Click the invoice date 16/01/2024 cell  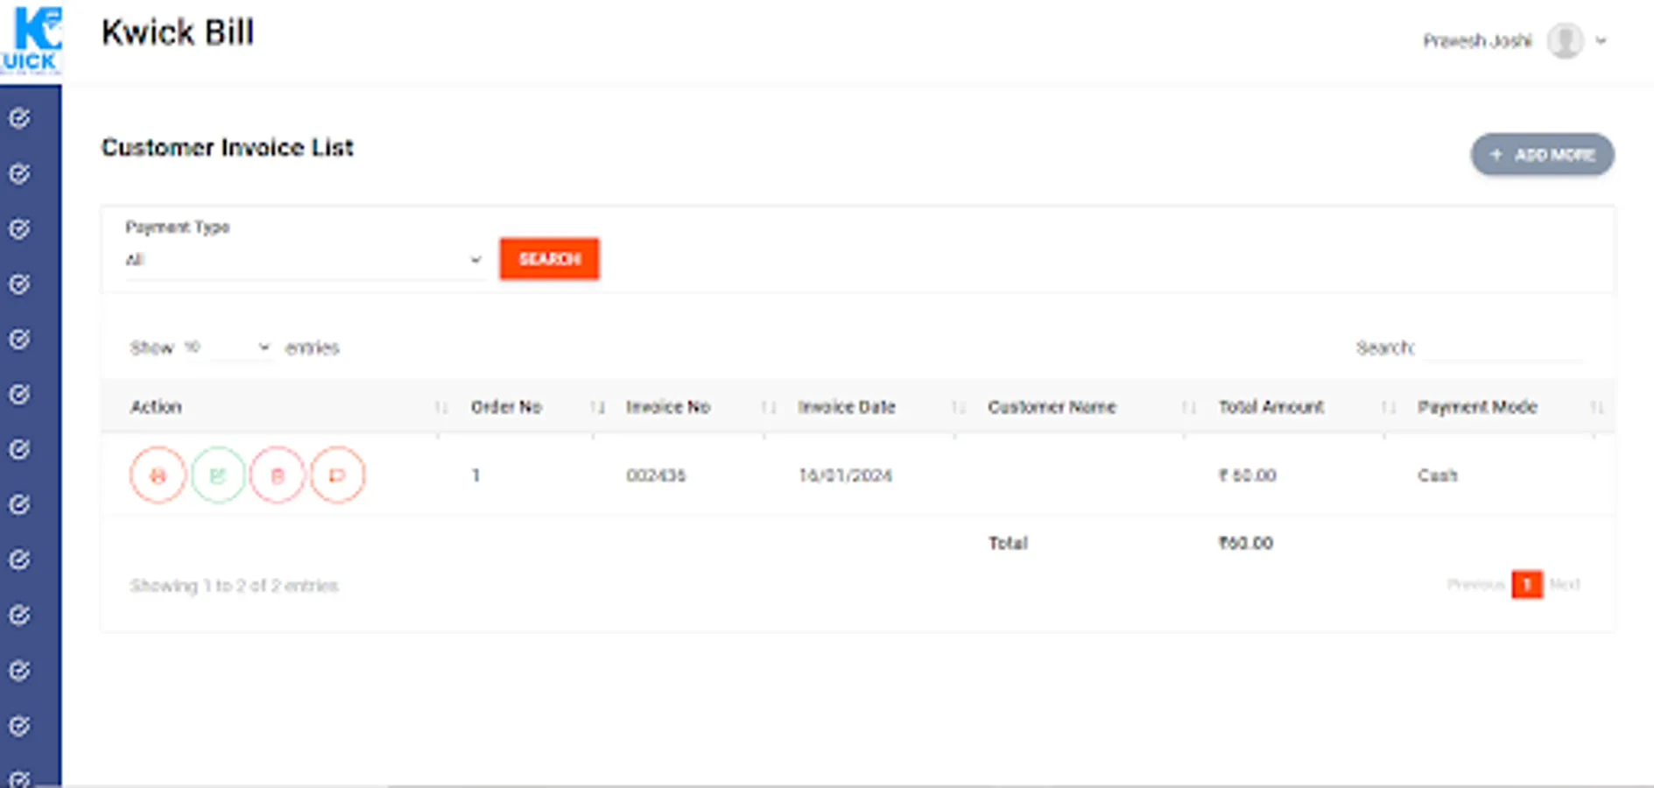coord(845,475)
